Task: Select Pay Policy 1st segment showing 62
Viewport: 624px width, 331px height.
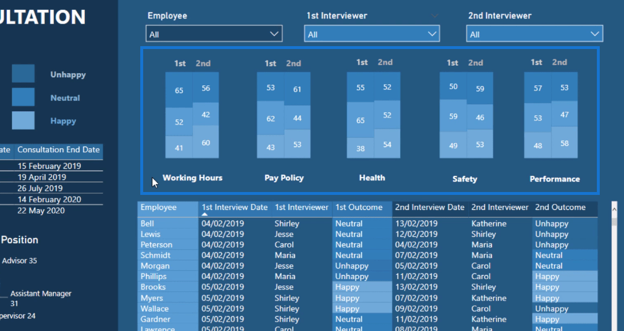Action: (271, 118)
